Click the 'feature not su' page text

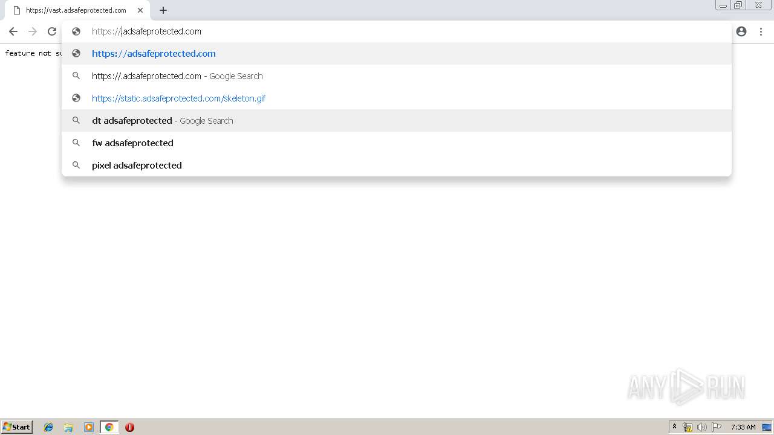pos(33,53)
